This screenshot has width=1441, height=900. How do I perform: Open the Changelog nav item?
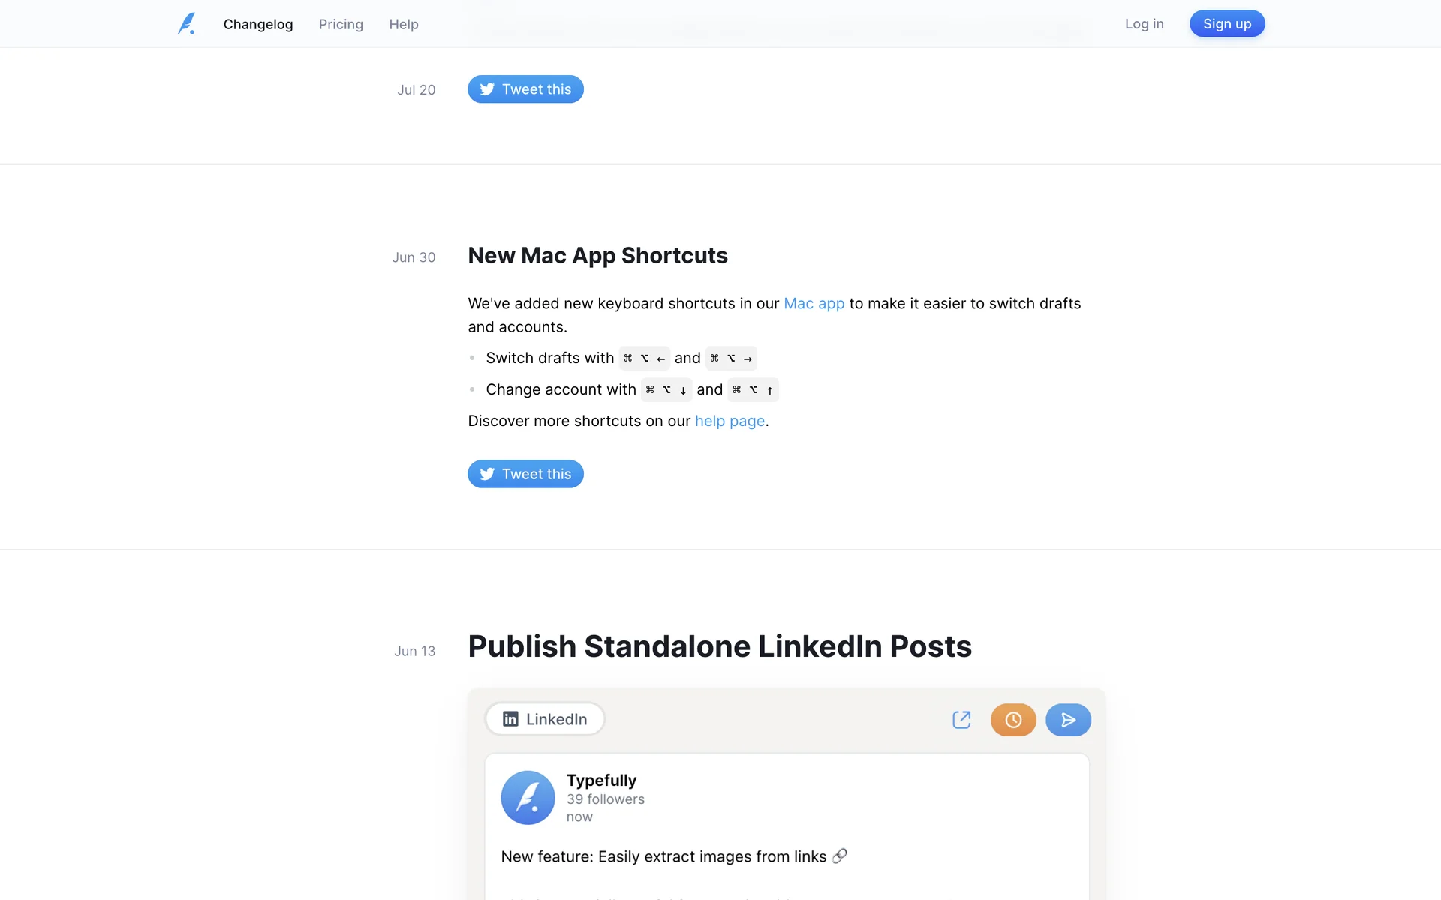pos(258,24)
